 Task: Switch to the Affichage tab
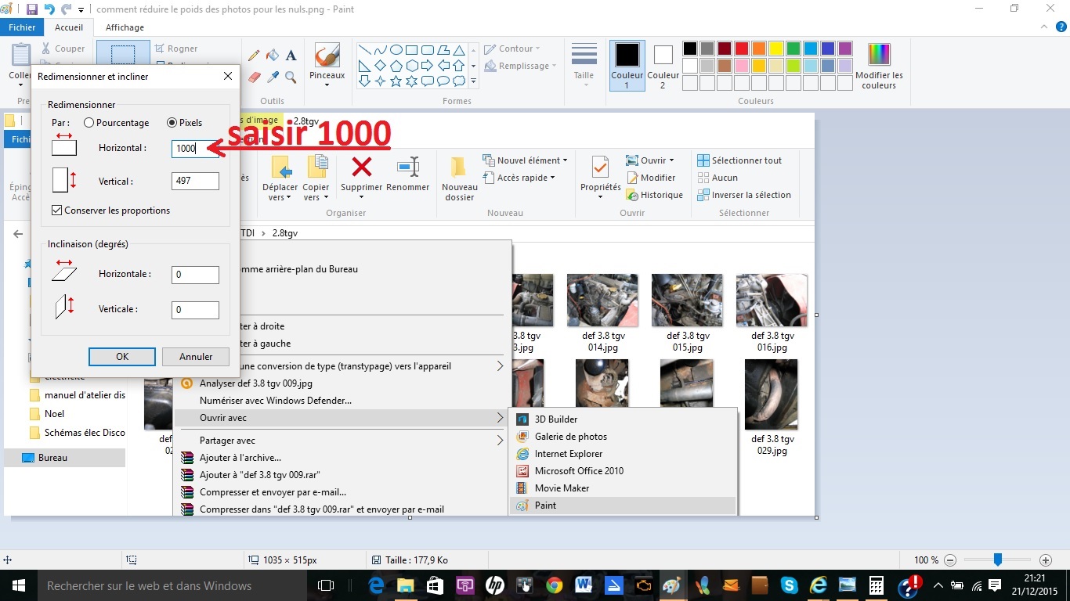tap(125, 27)
